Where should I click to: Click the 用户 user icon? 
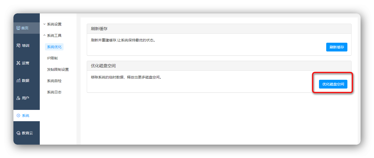pos(18,98)
